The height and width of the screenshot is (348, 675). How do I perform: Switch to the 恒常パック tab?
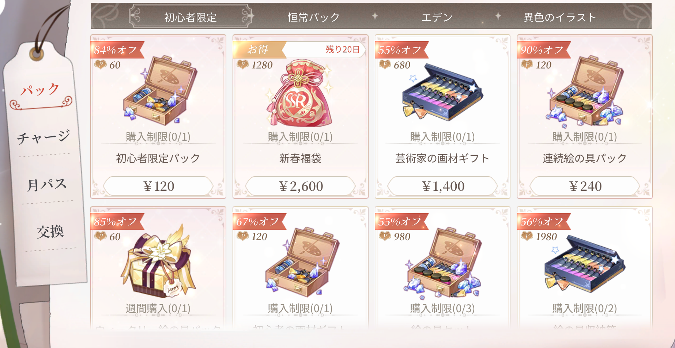pos(314,17)
